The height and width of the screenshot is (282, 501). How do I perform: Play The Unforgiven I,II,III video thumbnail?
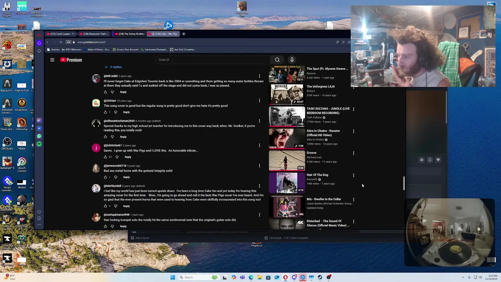point(287,94)
